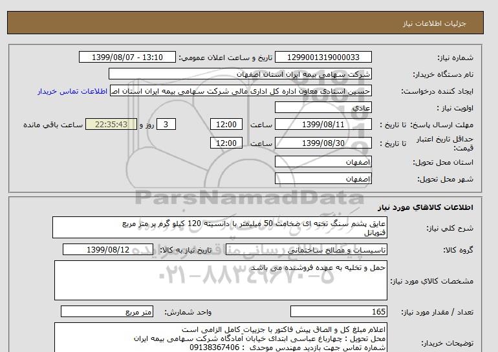The image size is (498, 352).
Task: Click the unit of measure field متر مربع
Action: click(x=107, y=312)
